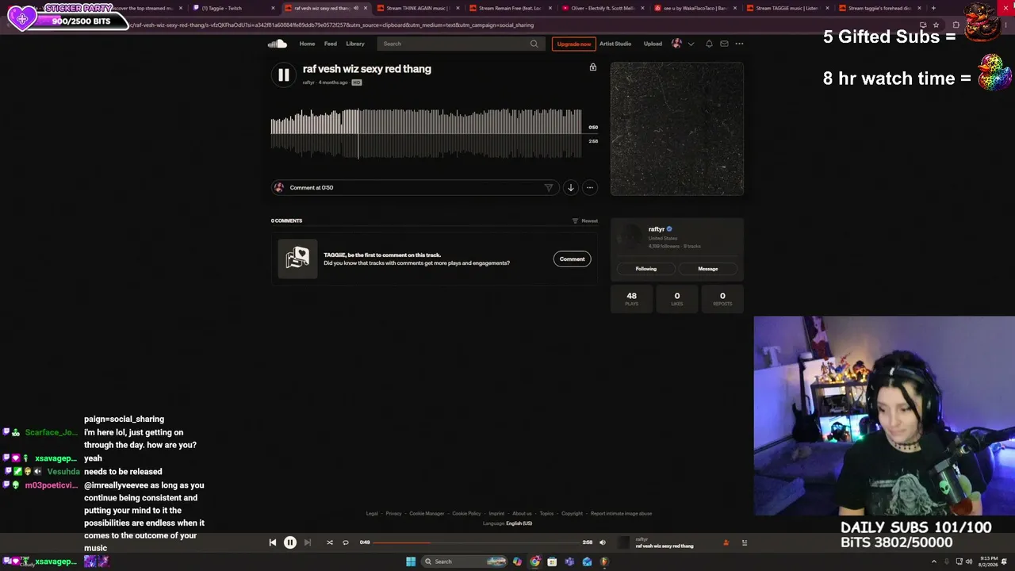
Task: Toggle shuffle in the bottom player
Action: click(330, 542)
